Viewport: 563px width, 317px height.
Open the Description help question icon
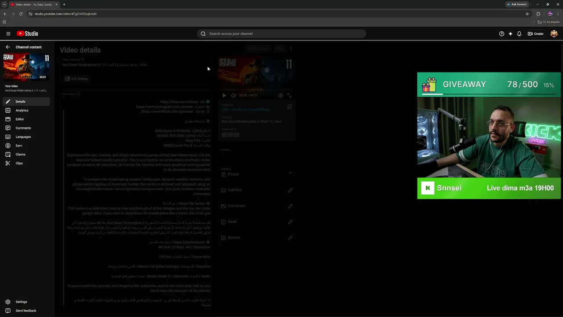(79, 94)
